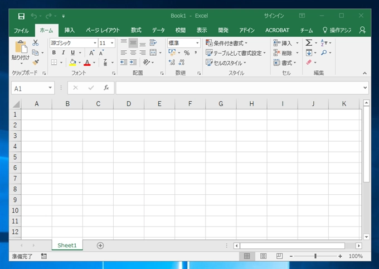
Task: Open the ファイル tab
Action: click(21, 30)
